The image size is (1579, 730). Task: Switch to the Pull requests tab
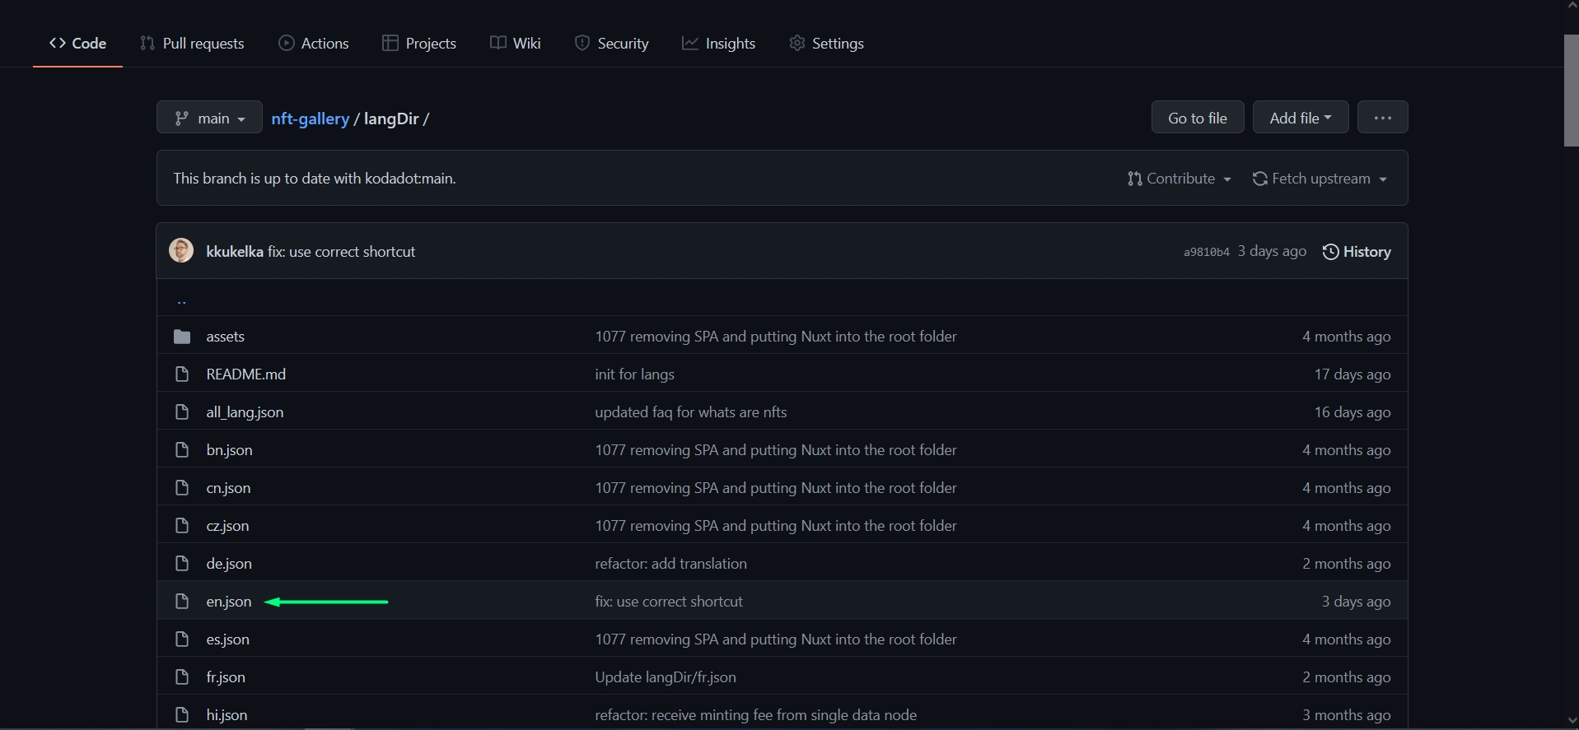(x=192, y=44)
